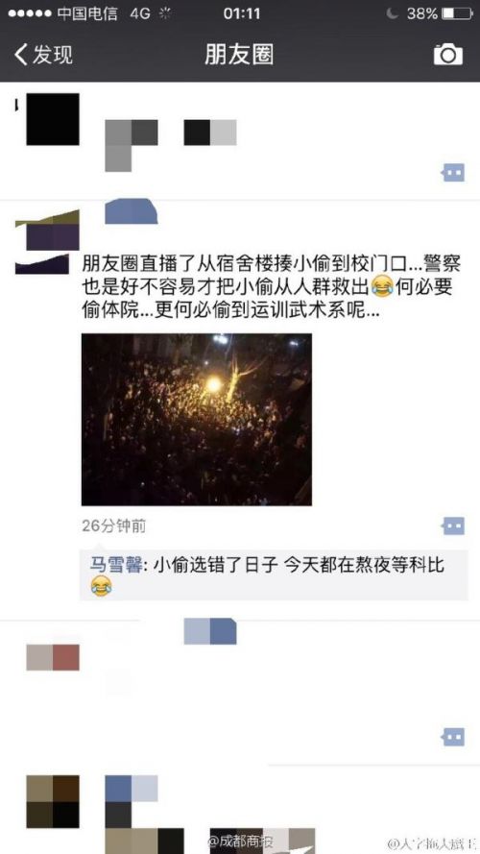Tap the do-not-disturb moon icon
The image size is (480, 854).
point(392,13)
